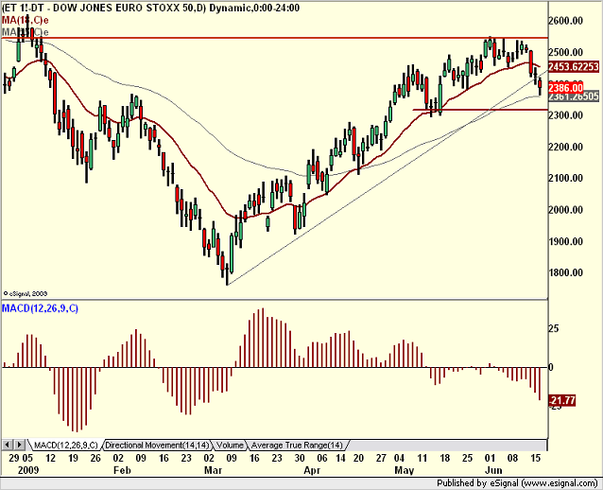The image size is (603, 490).
Task: Click the Feb month label on time axis
Action: click(123, 470)
